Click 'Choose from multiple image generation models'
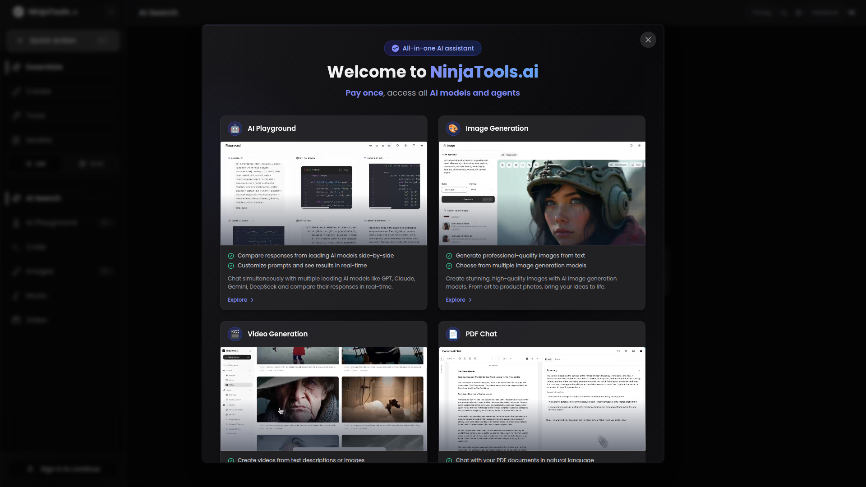This screenshot has height=487, width=866. (x=521, y=266)
